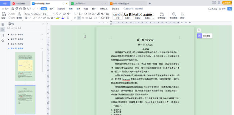This screenshot has height=115, width=234.
Task: Click the orange login button
Action: pos(227,3)
